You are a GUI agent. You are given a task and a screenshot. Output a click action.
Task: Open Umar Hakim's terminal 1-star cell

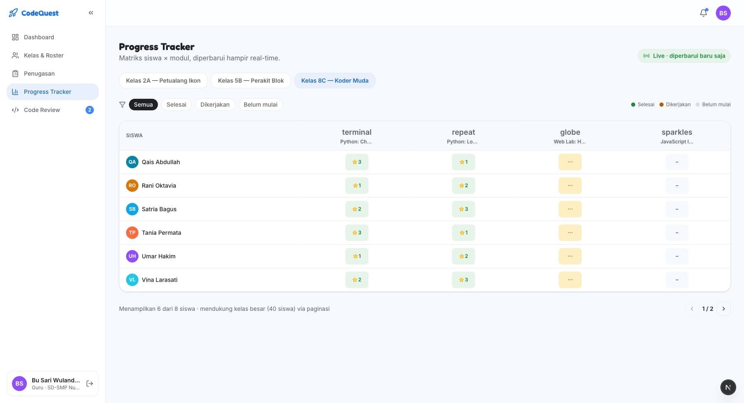(x=357, y=256)
